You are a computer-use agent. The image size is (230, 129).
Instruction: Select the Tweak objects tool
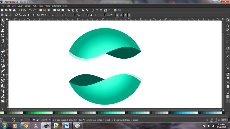[x=3, y=30]
